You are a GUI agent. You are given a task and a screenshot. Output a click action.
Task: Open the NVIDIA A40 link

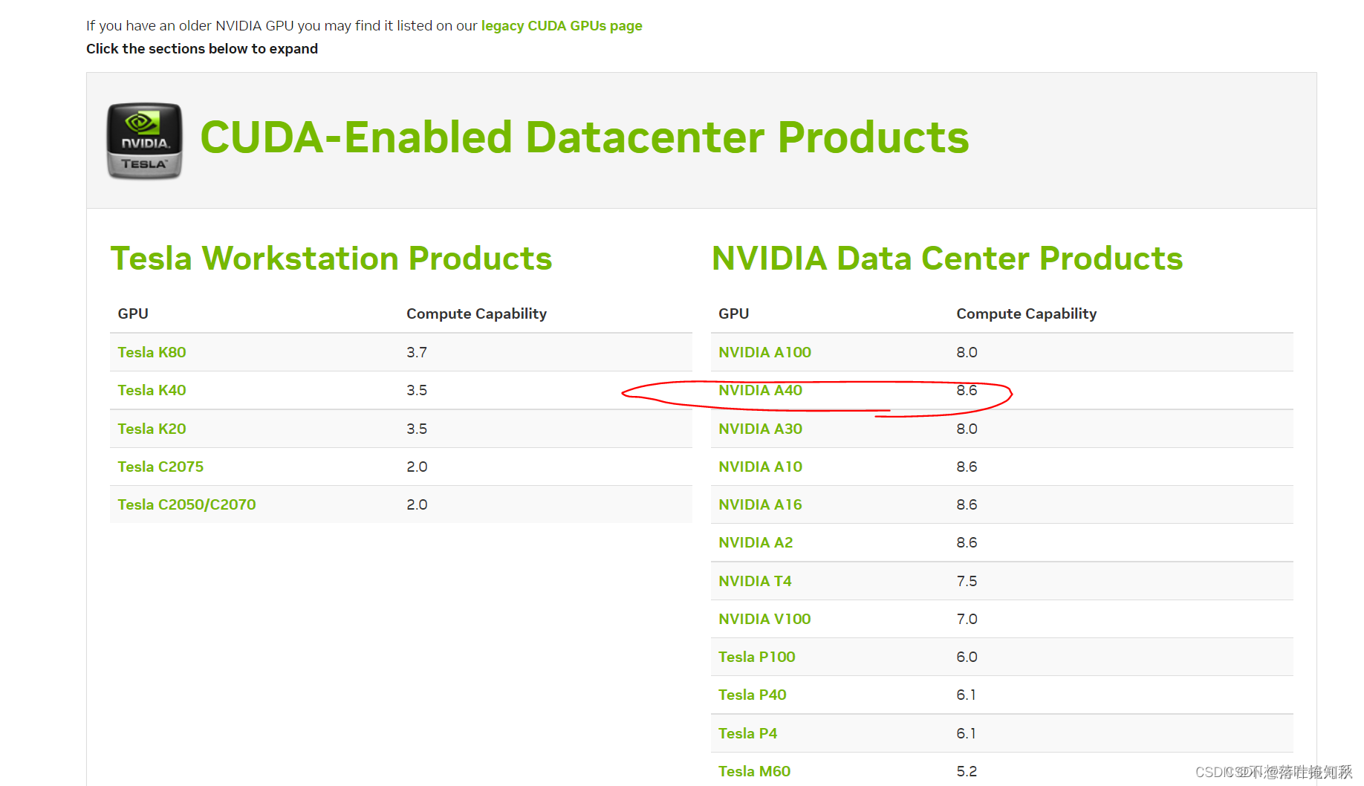click(x=760, y=390)
